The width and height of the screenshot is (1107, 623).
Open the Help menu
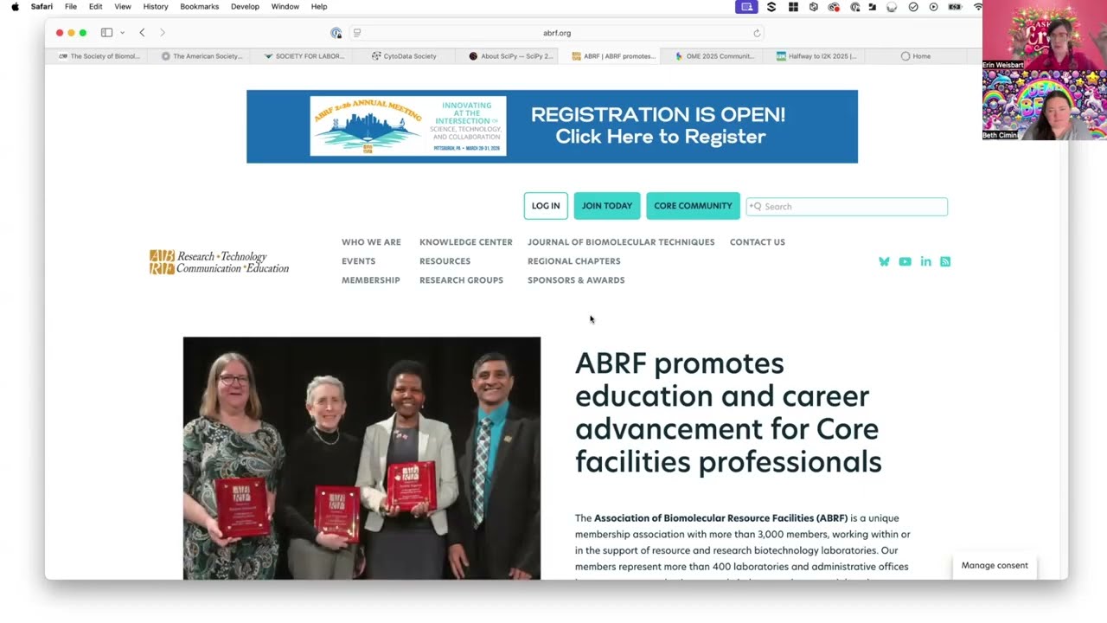tap(319, 7)
